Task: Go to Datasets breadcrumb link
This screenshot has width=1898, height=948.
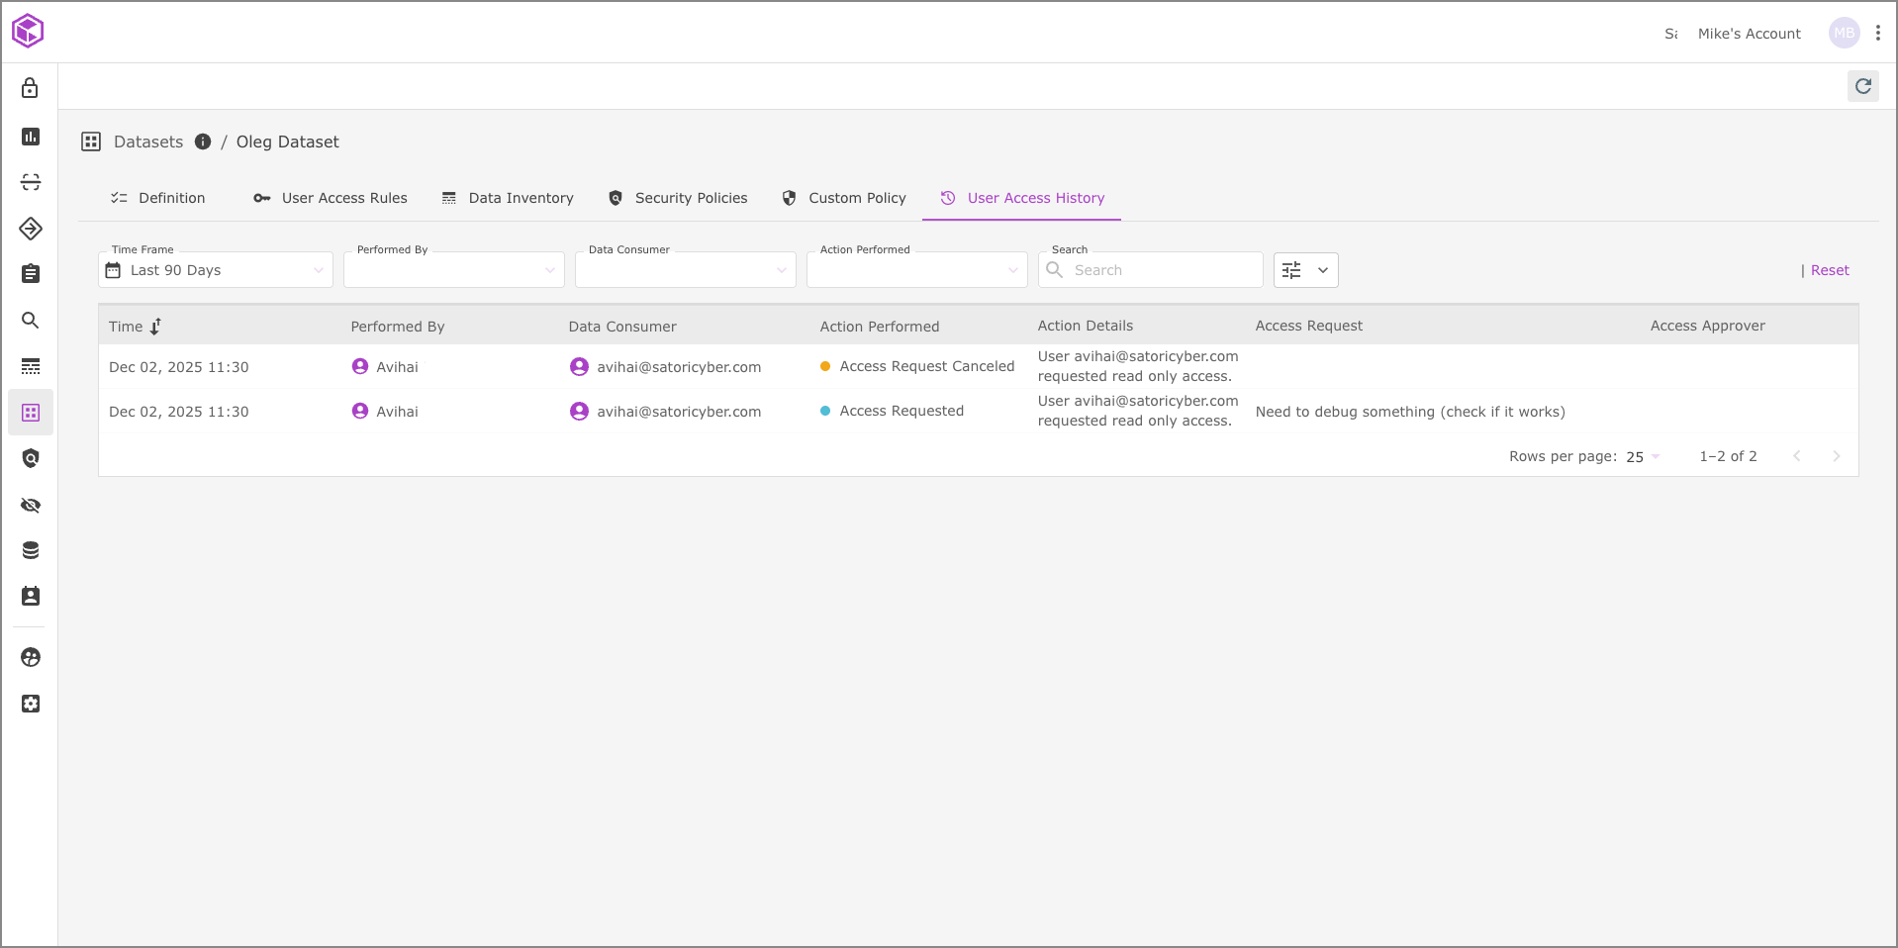Action: pyautogui.click(x=148, y=142)
